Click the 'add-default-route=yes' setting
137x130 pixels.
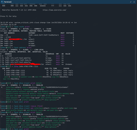(x=48, y=92)
